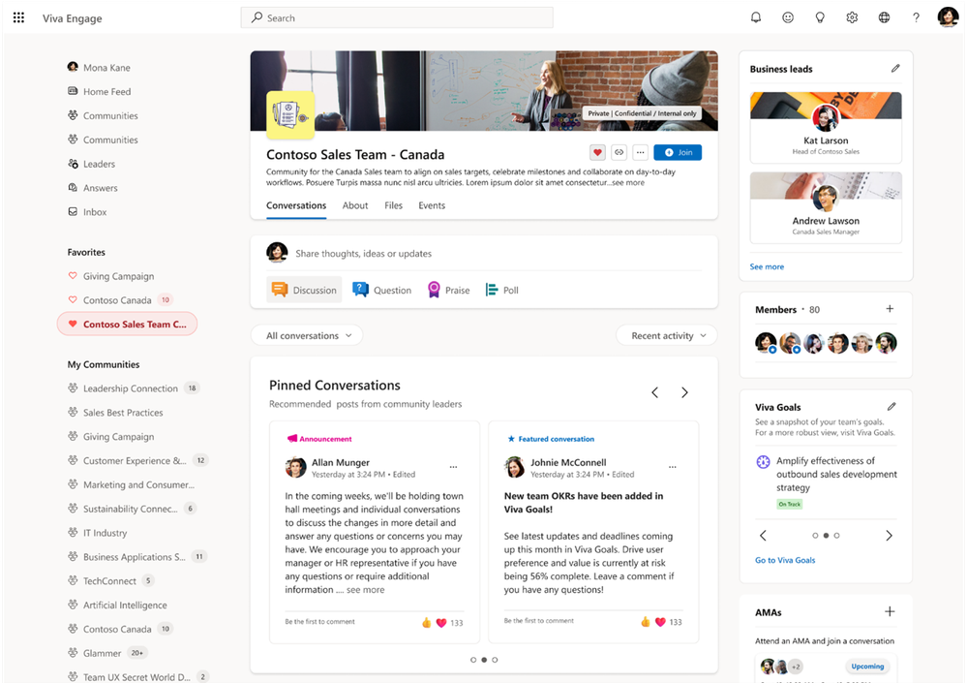Show next Viva Goal
The image size is (967, 683).
click(x=889, y=536)
